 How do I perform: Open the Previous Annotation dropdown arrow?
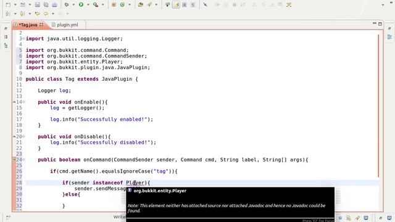30,14
